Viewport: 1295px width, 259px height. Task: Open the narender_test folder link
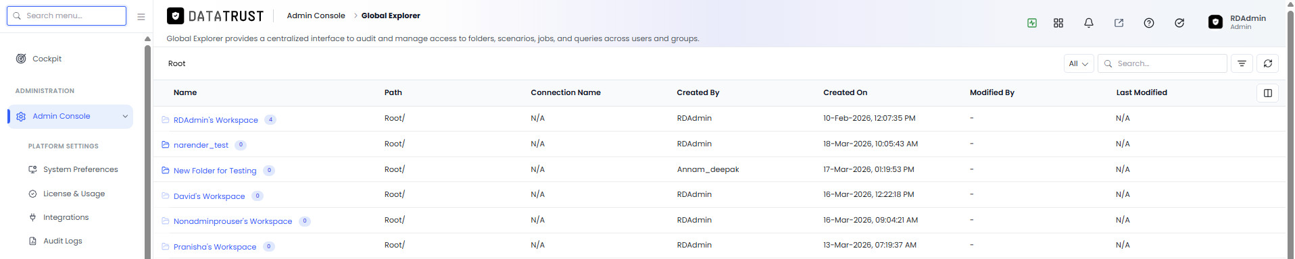(201, 145)
